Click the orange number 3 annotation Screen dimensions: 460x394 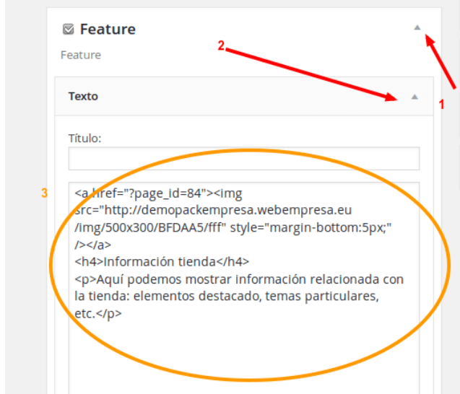(x=44, y=193)
